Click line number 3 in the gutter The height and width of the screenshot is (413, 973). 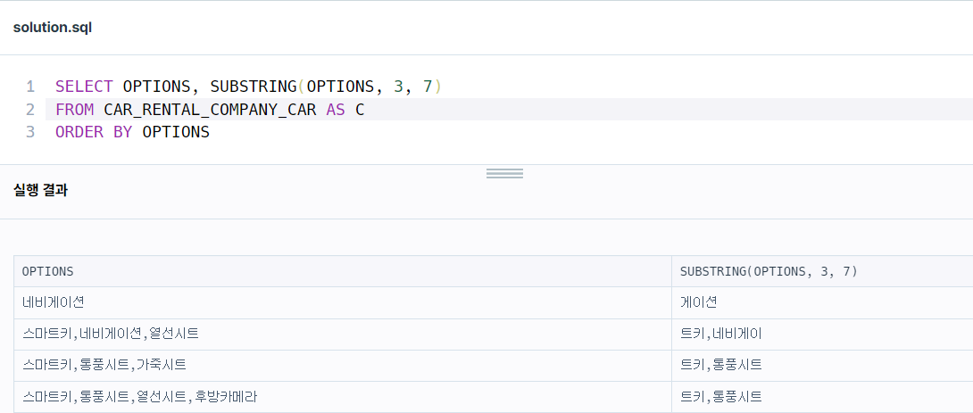(30, 132)
